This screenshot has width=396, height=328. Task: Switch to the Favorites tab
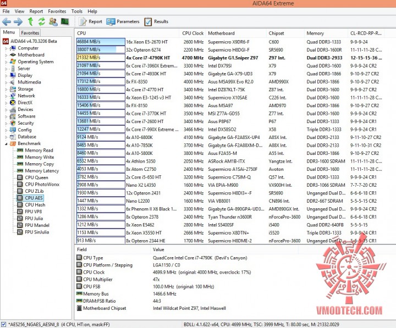30,33
